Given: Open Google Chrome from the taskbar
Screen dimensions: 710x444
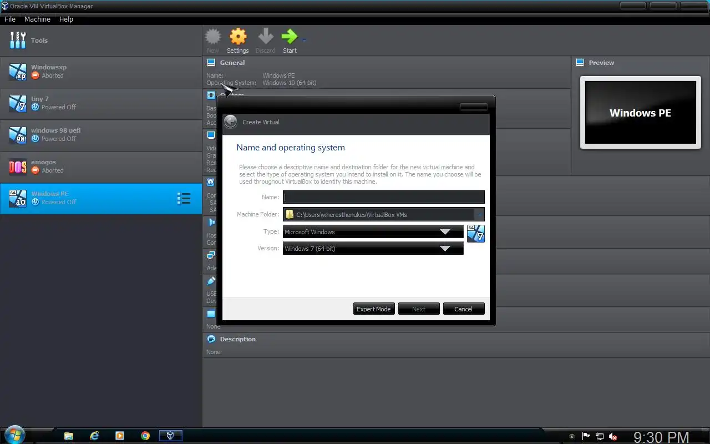Looking at the screenshot, I should (145, 436).
